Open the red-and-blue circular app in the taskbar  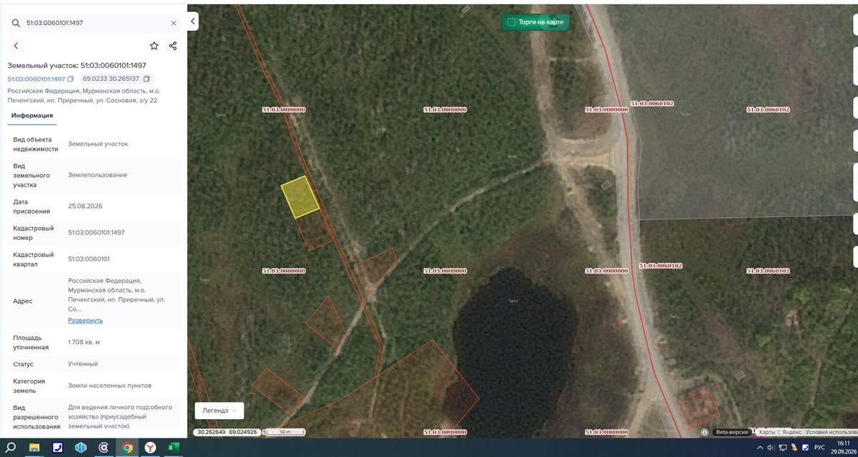point(104,448)
